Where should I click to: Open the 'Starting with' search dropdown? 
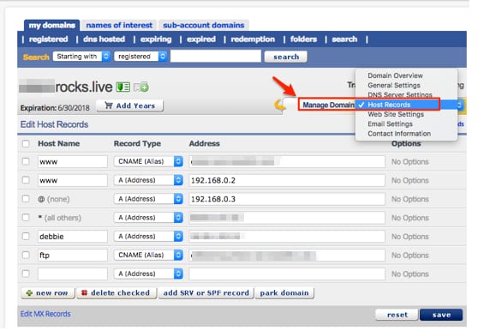click(81, 57)
